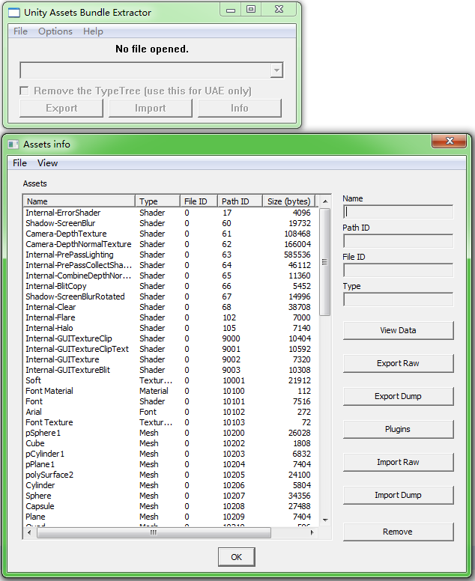Sort by the File ID column header
This screenshot has width=475, height=581.
[x=199, y=201]
